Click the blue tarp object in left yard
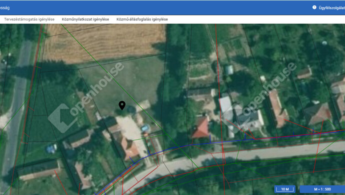This screenshot has width=345, height=195. click(x=51, y=149)
